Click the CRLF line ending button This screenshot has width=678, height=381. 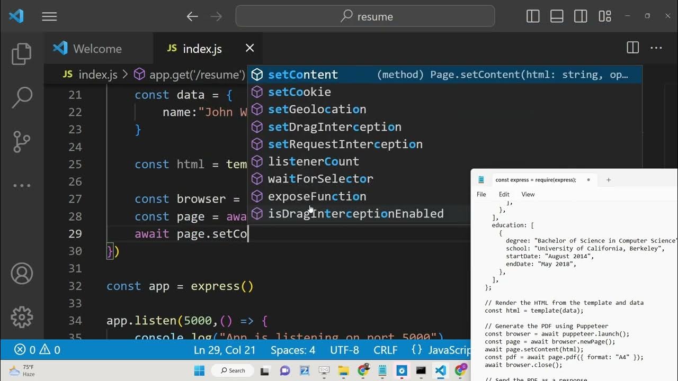pyautogui.click(x=385, y=350)
